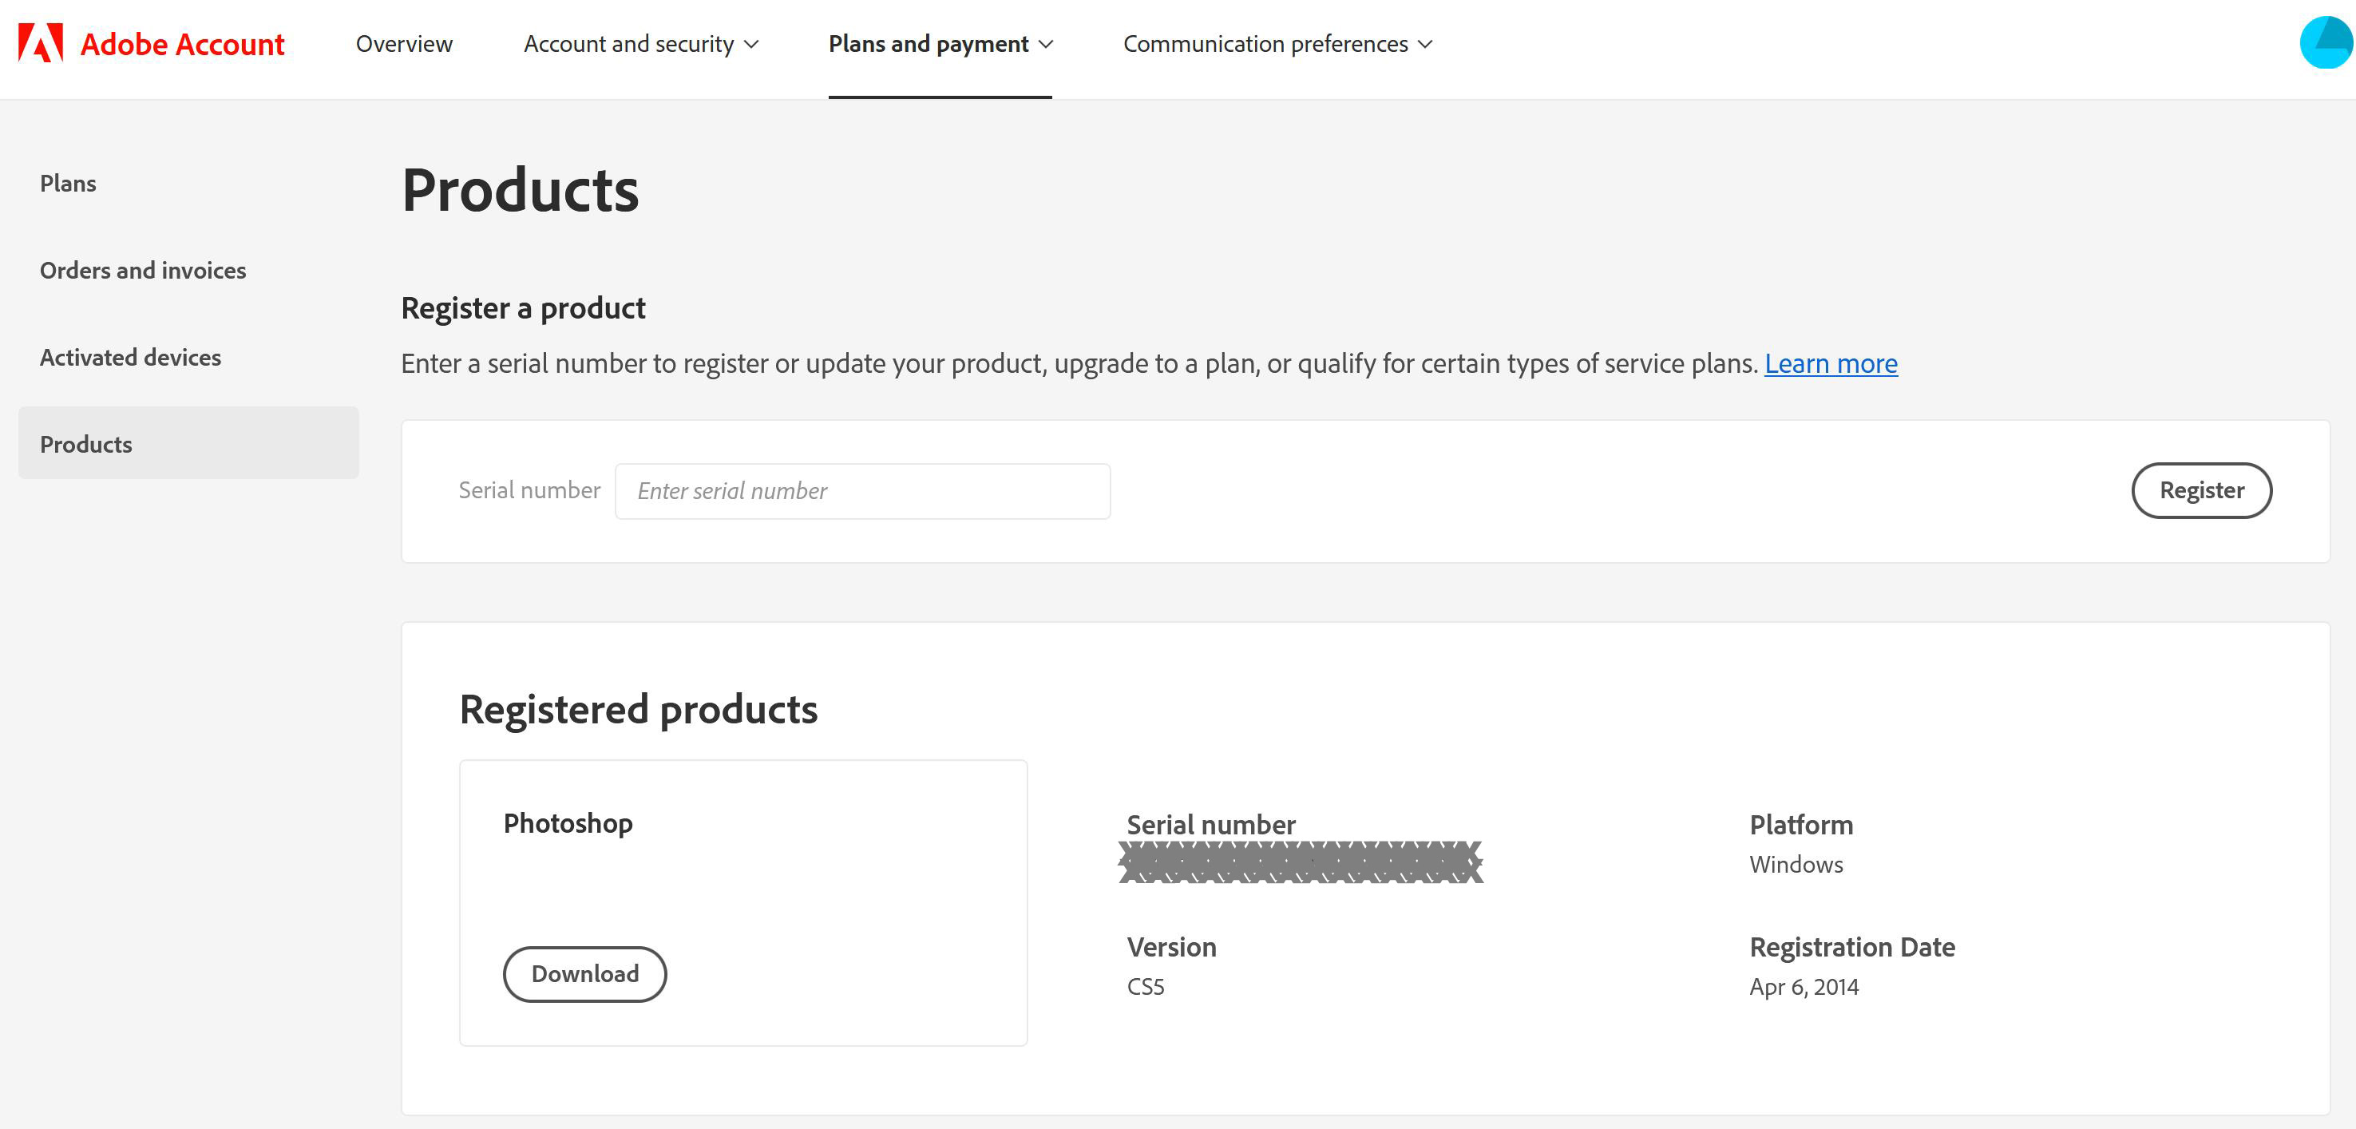Click the CS5 version value
Image resolution: width=2356 pixels, height=1129 pixels.
click(x=1145, y=986)
